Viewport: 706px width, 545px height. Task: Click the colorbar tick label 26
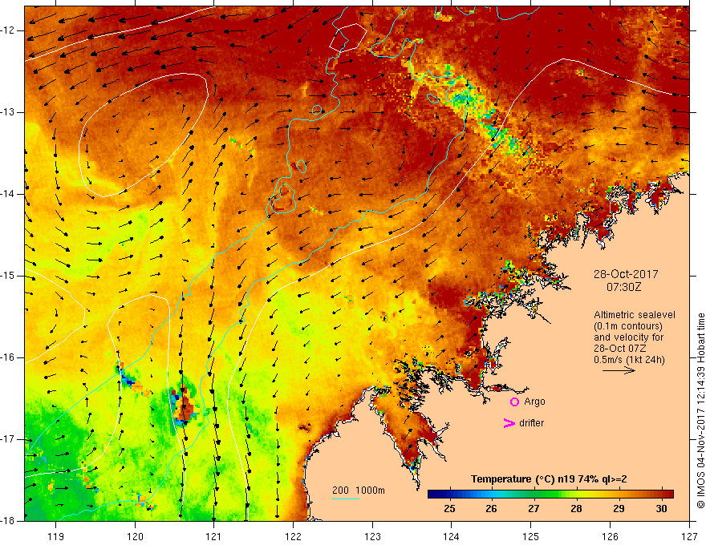coord(491,509)
